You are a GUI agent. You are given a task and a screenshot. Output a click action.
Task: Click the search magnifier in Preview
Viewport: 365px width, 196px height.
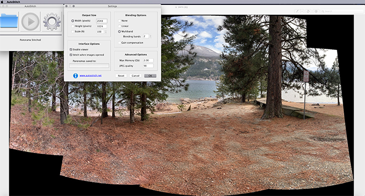click(323, 11)
